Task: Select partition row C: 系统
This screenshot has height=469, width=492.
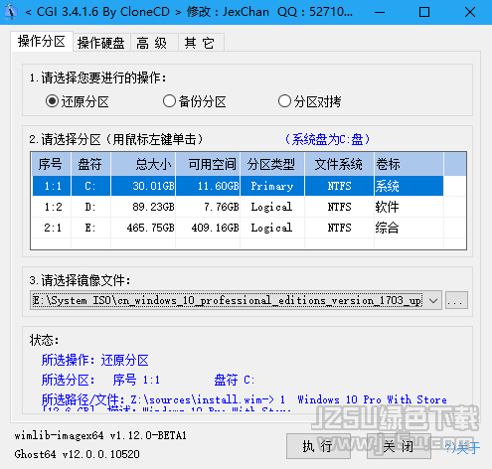Action: click(x=238, y=186)
